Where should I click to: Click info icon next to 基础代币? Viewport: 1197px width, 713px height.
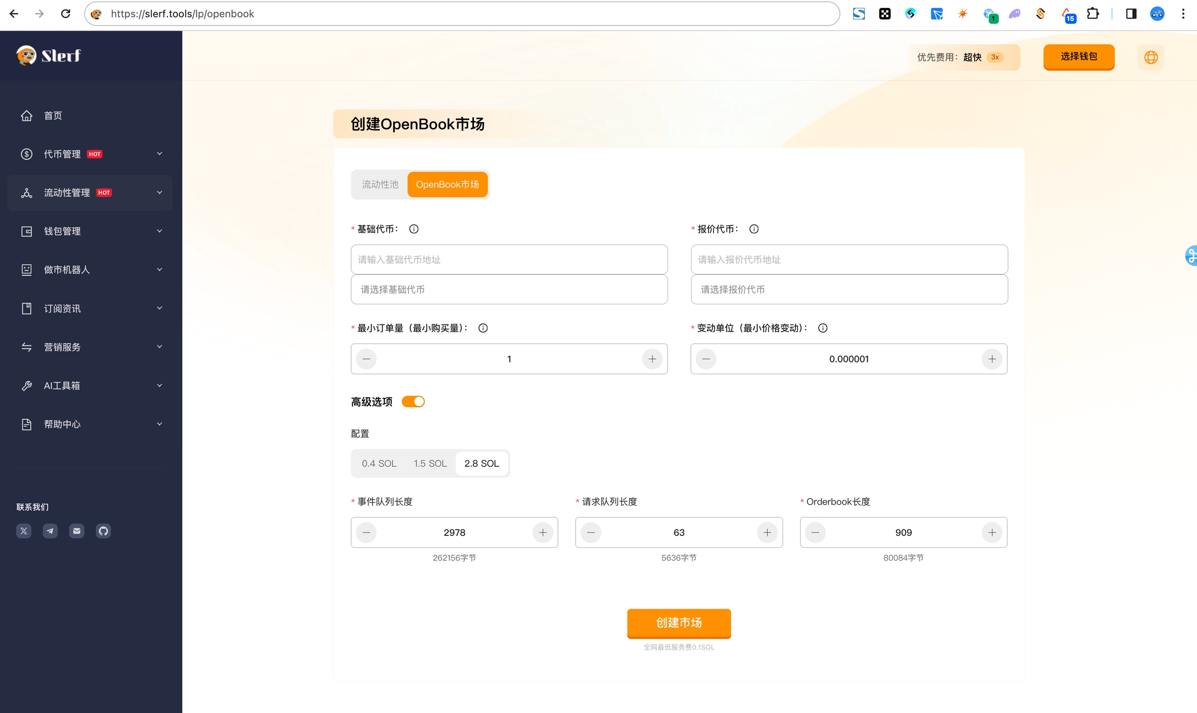(414, 229)
